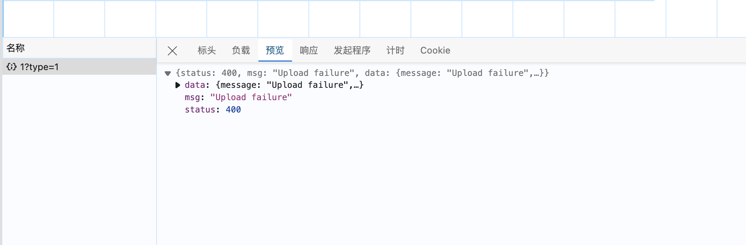
Task: Open the 负载 tab
Action: pyautogui.click(x=241, y=50)
